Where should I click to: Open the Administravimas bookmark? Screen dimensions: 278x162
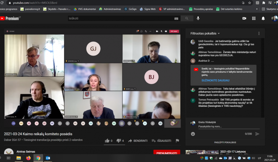pos(110,9)
